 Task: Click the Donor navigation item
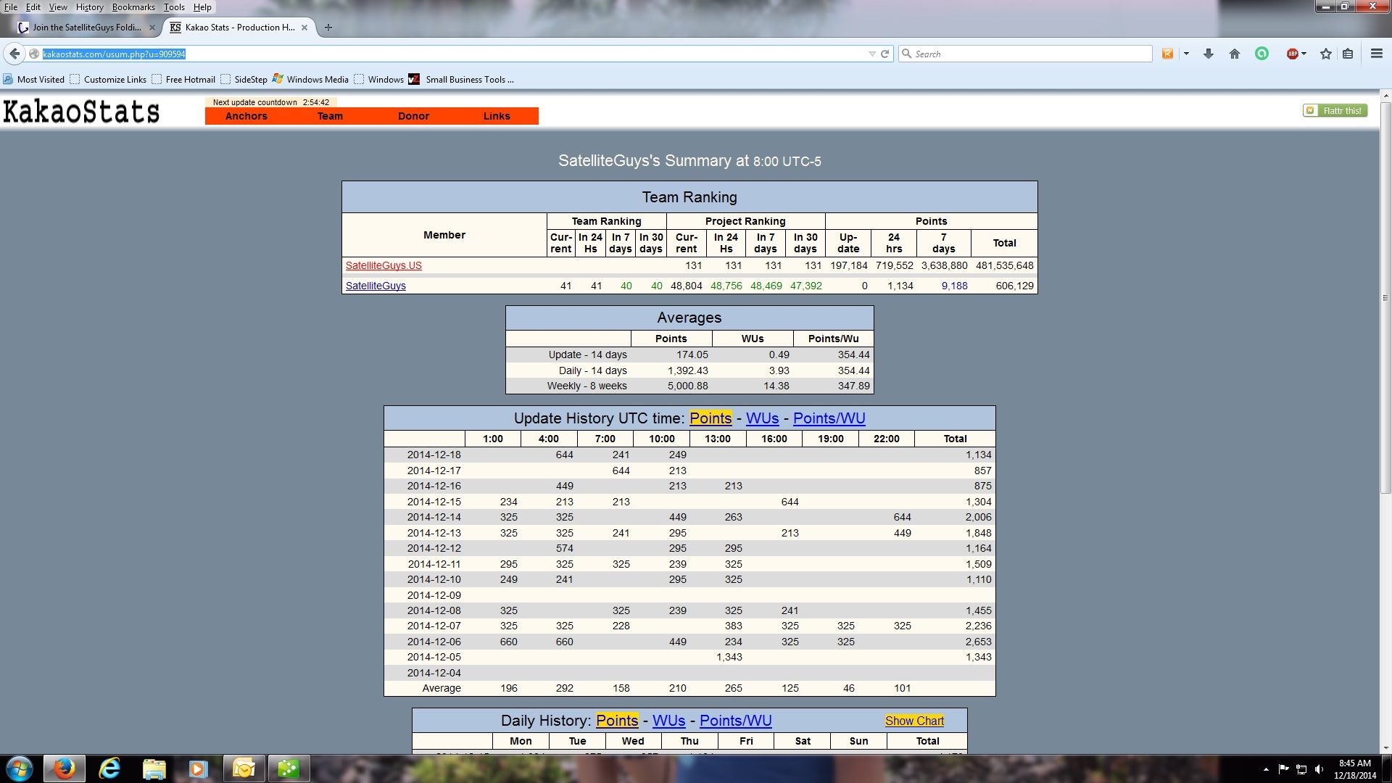(x=413, y=116)
